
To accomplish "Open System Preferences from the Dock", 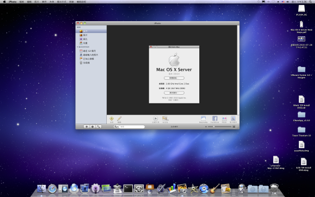I will tap(139, 189).
